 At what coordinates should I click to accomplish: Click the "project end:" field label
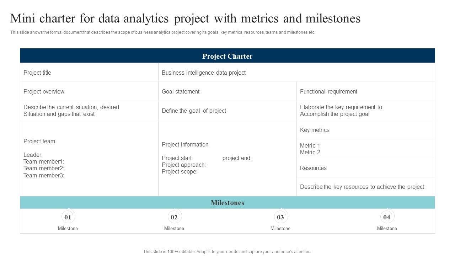click(x=237, y=158)
